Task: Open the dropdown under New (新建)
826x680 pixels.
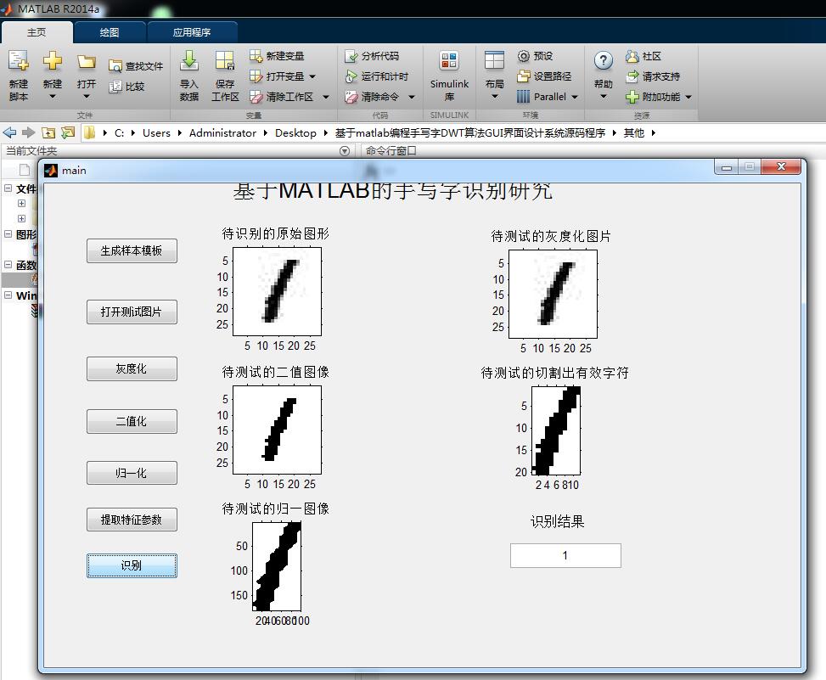Action: point(52,97)
